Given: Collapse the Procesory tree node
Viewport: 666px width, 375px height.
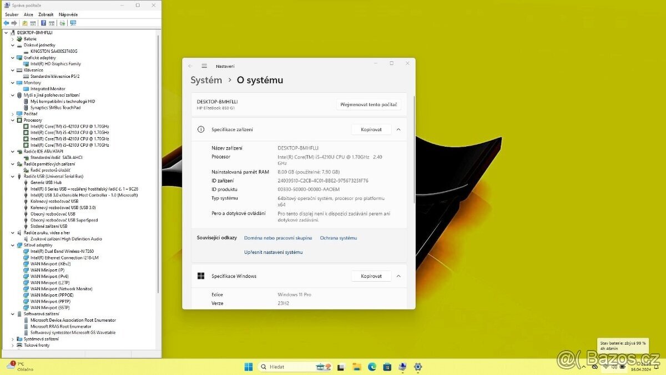Looking at the screenshot, I should 13,120.
